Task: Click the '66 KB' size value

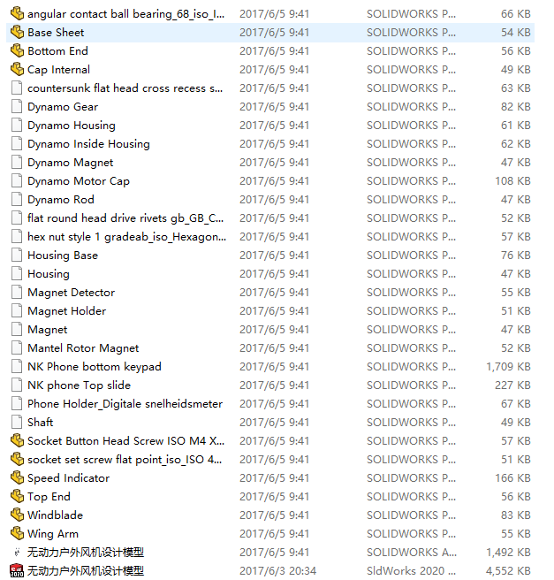Action: (x=515, y=13)
